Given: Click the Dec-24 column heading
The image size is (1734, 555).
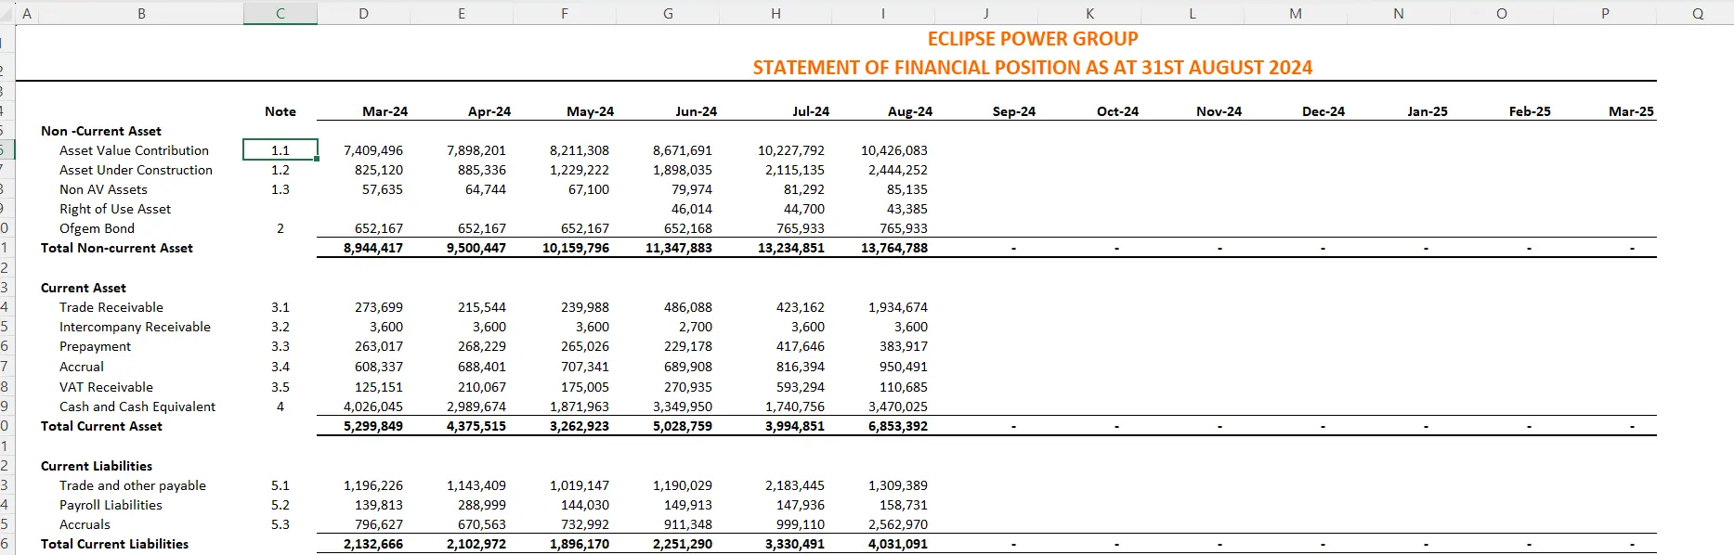Looking at the screenshot, I should click(x=1323, y=111).
